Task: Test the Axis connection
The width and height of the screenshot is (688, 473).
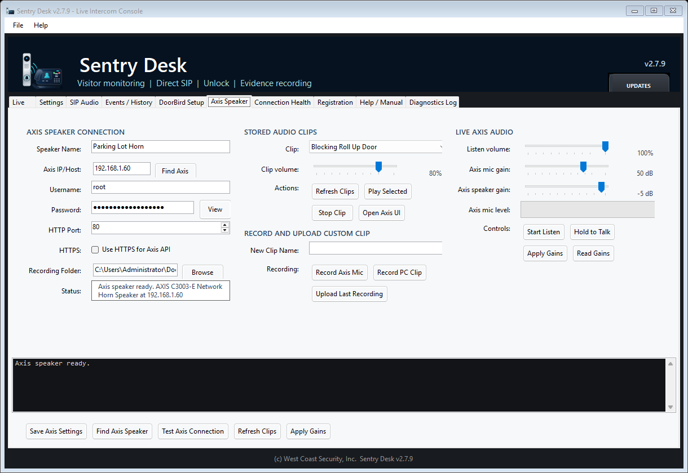Action: point(193,431)
